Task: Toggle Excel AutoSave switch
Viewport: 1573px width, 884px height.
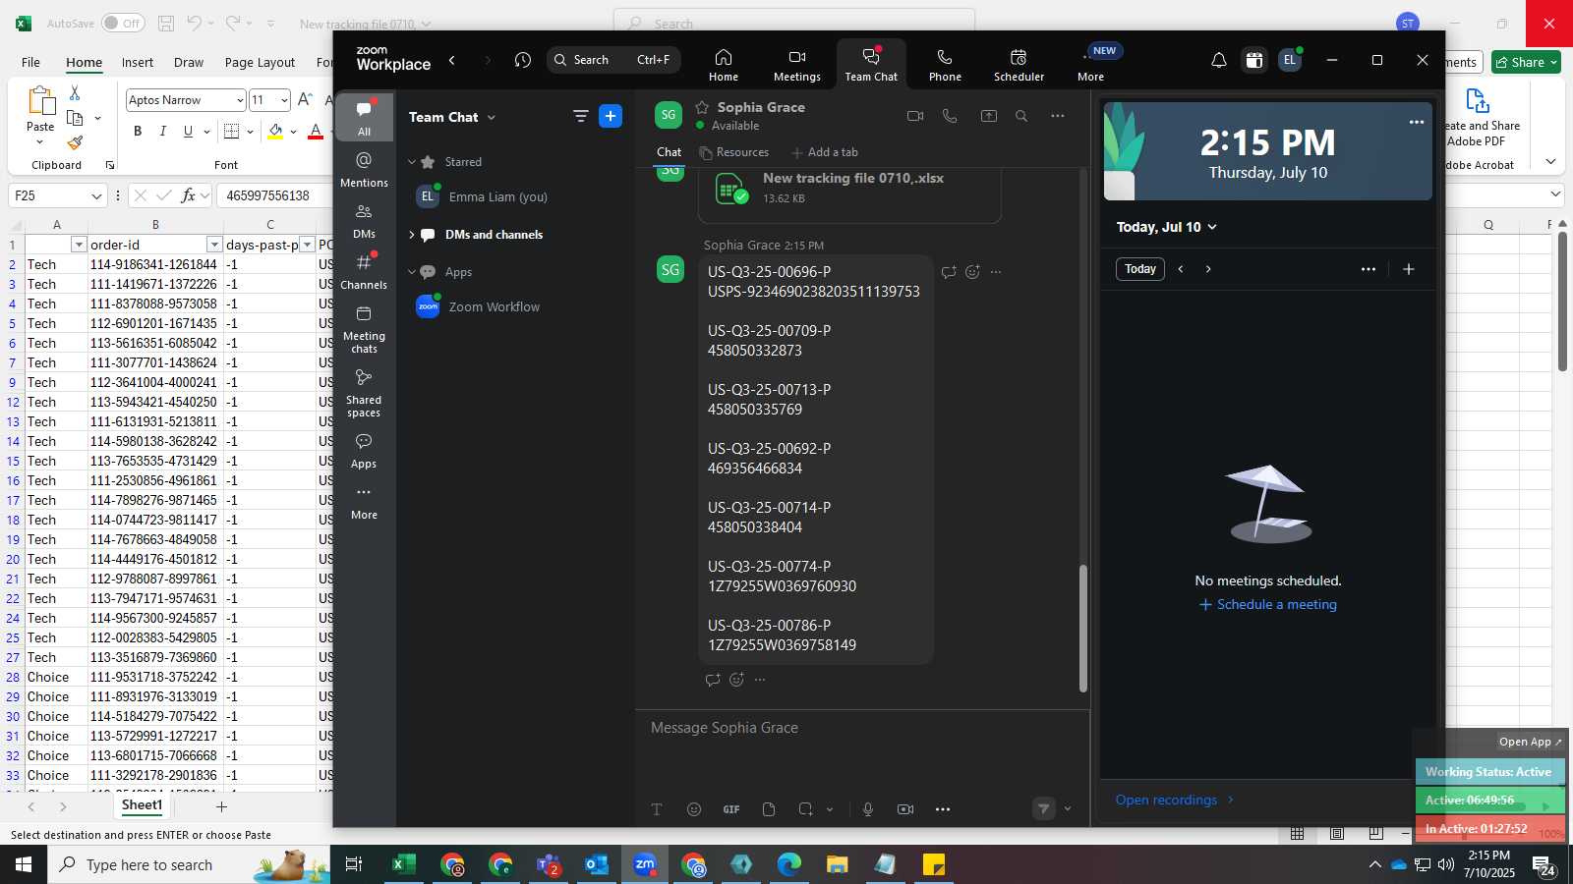Action: pyautogui.click(x=122, y=23)
